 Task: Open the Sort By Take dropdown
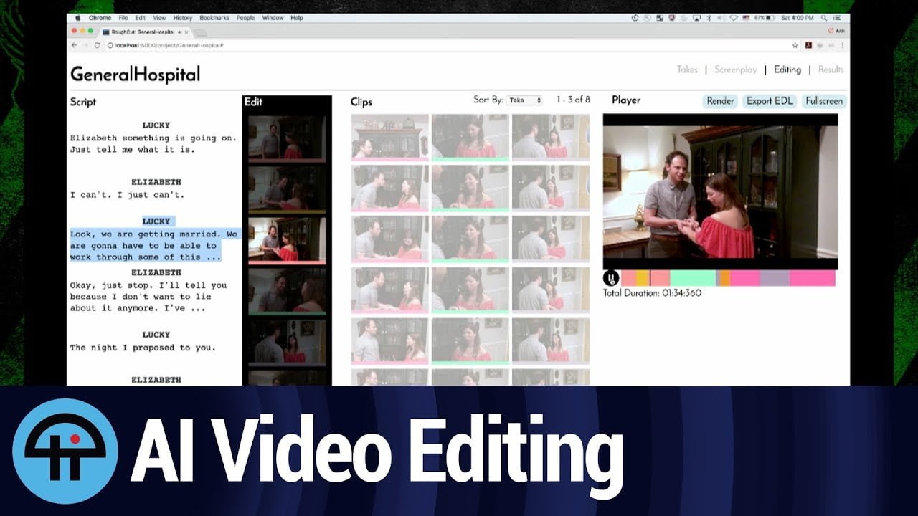[524, 101]
